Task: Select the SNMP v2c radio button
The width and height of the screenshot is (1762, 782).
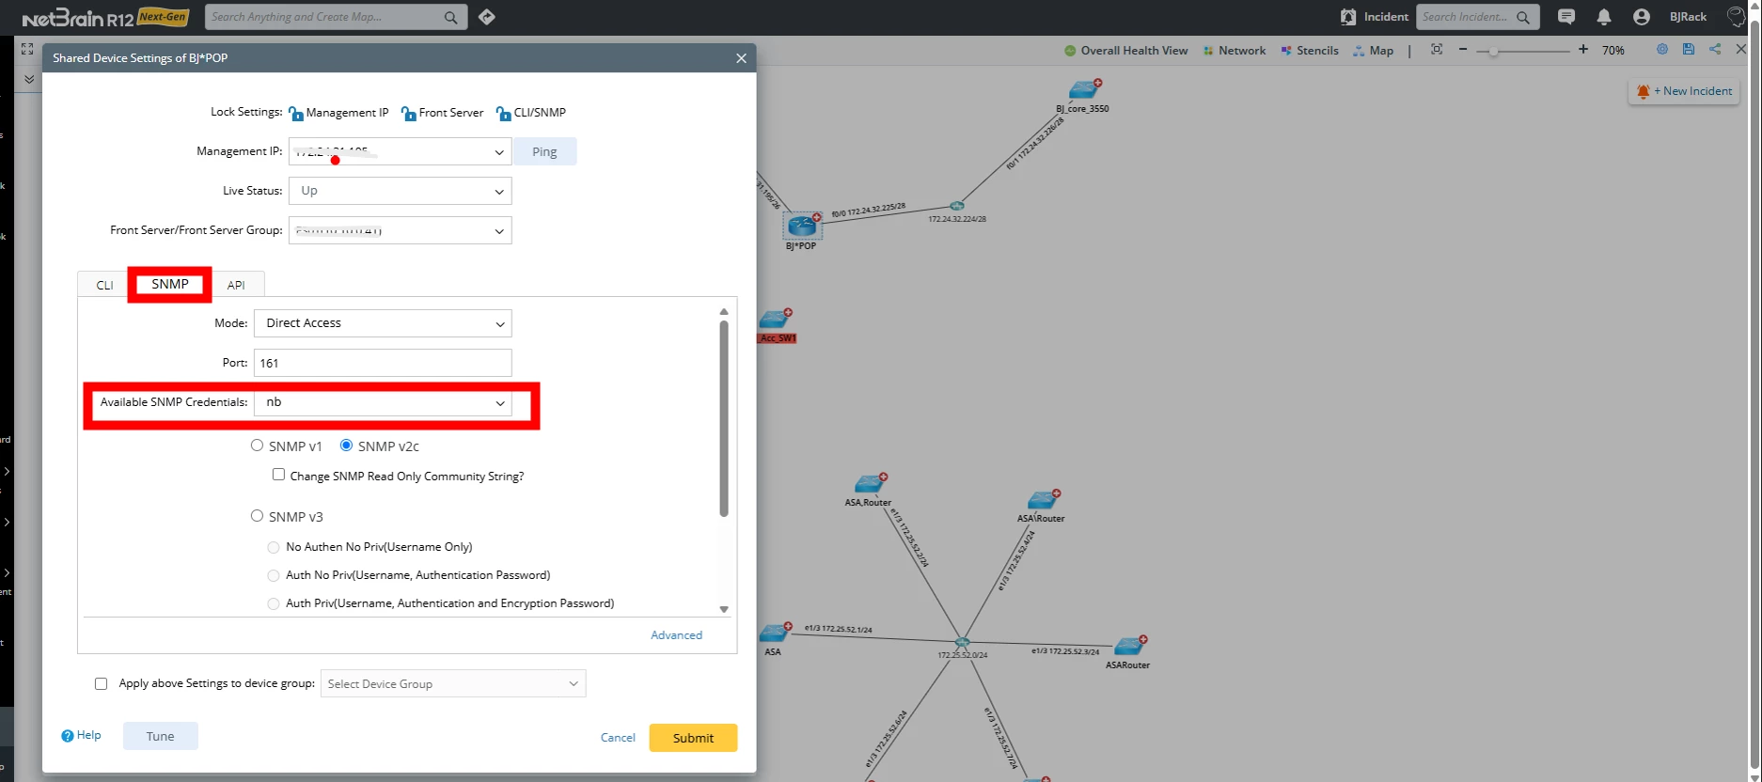Action: pos(346,446)
